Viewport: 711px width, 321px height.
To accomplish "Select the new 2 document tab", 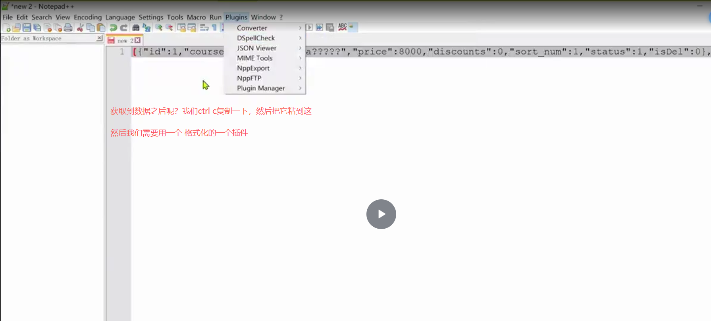I will pos(124,40).
